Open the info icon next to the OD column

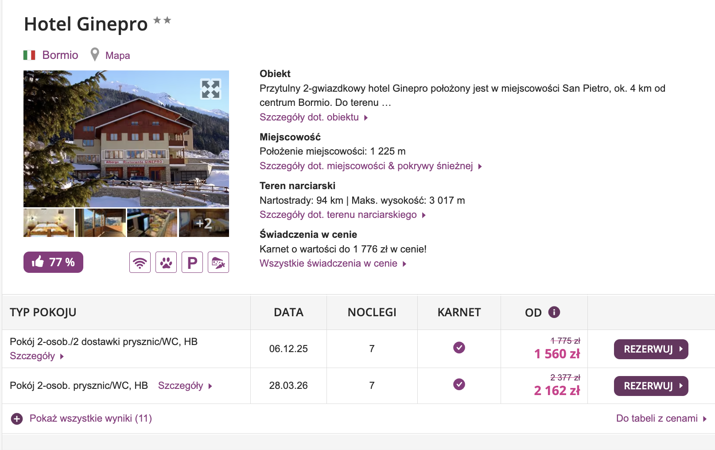pyautogui.click(x=554, y=312)
